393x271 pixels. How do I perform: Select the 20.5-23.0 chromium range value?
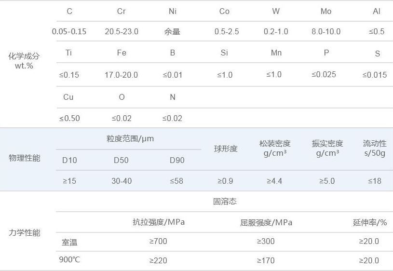click(x=122, y=31)
